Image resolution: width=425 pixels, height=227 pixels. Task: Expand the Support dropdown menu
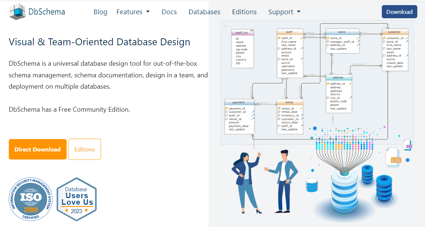[284, 12]
